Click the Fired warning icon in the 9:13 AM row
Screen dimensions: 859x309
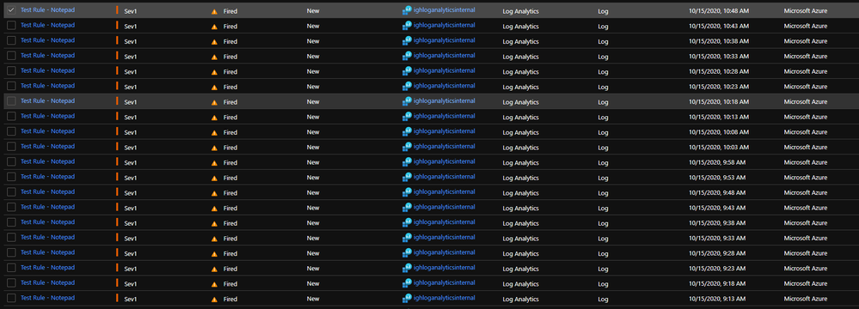click(x=214, y=300)
